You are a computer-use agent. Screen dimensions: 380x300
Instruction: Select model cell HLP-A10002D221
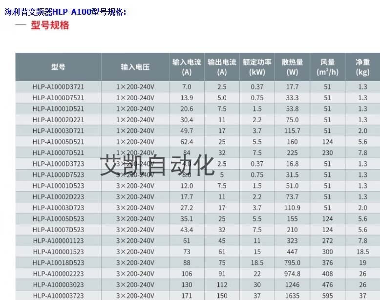[x=58, y=120]
